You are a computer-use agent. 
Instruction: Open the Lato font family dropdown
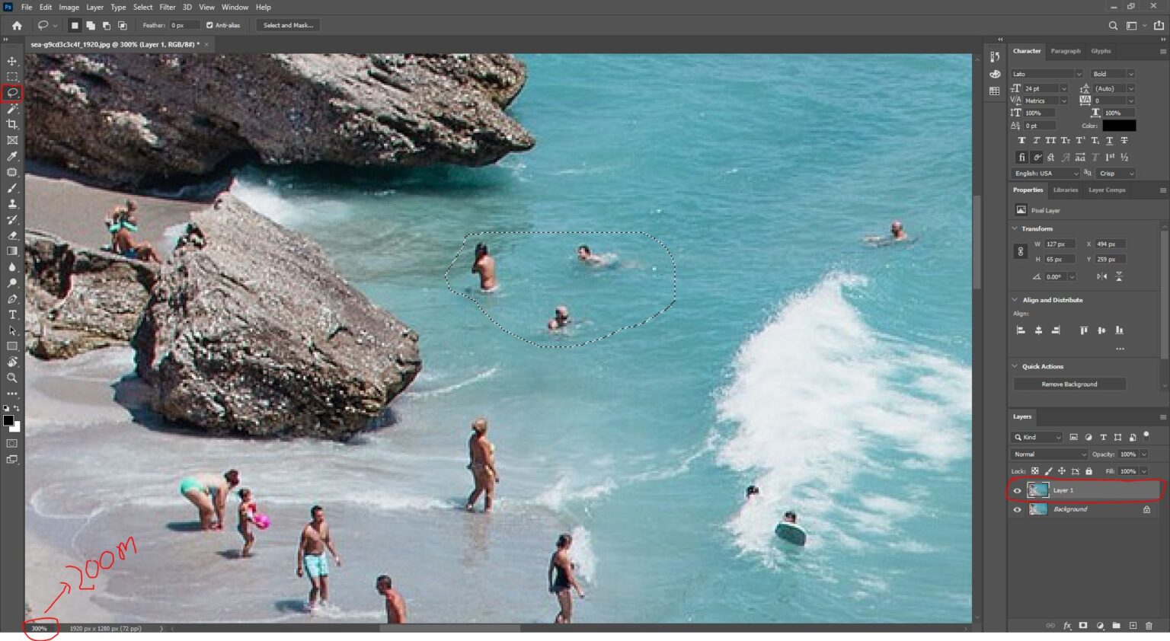[x=1047, y=74]
